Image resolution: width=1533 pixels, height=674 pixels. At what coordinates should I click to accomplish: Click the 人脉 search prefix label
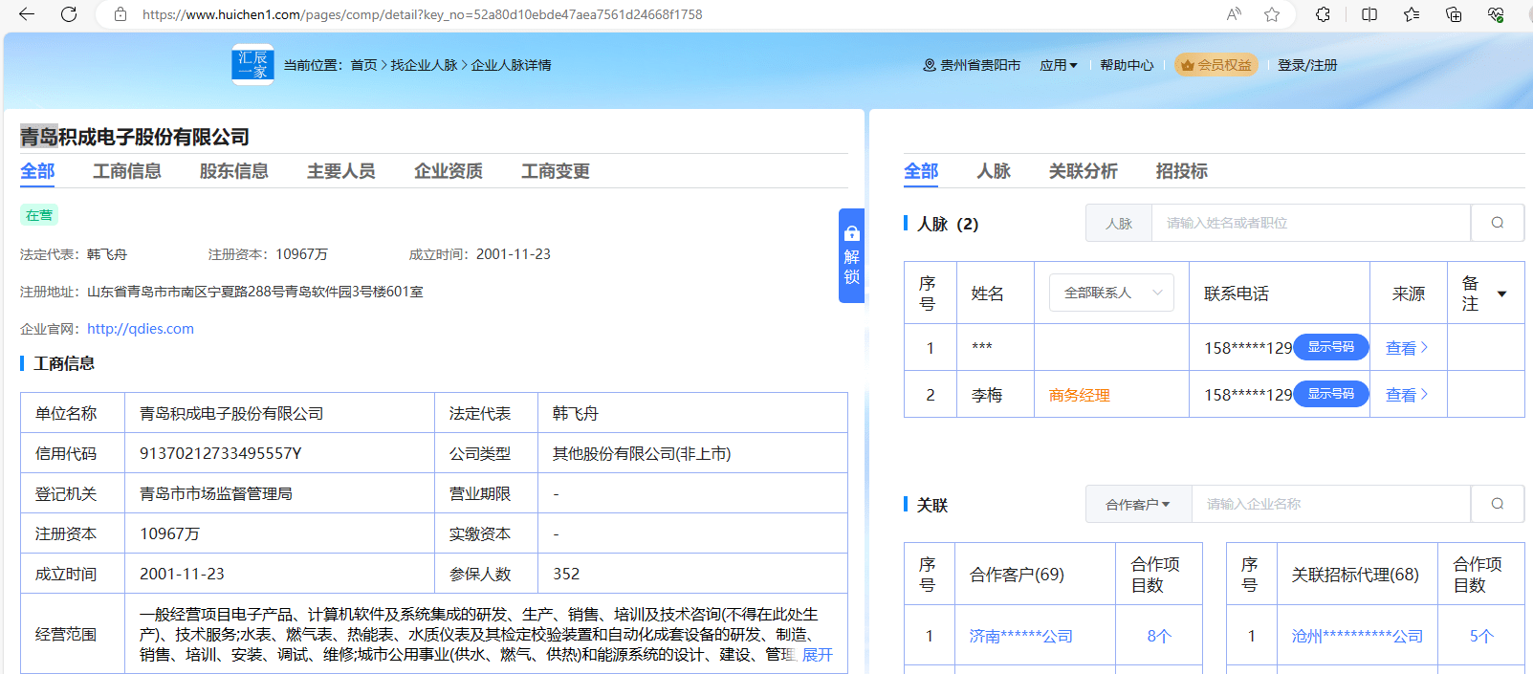point(1119,223)
